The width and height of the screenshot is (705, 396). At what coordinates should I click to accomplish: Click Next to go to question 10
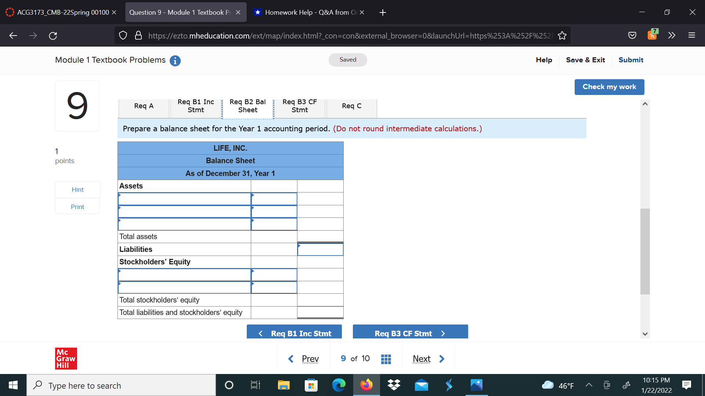(x=422, y=359)
